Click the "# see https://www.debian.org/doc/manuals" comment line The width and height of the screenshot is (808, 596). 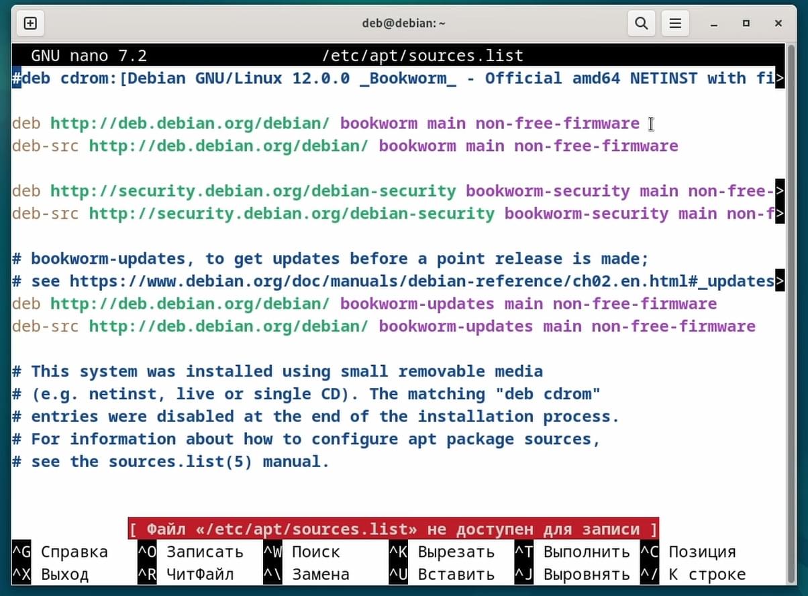point(398,281)
